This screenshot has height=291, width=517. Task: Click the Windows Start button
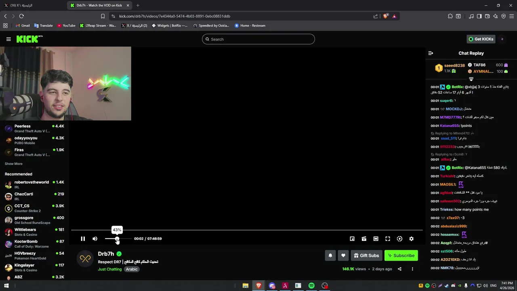coord(6,286)
